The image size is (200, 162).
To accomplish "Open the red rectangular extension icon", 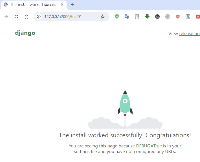I will [x=198, y=17].
